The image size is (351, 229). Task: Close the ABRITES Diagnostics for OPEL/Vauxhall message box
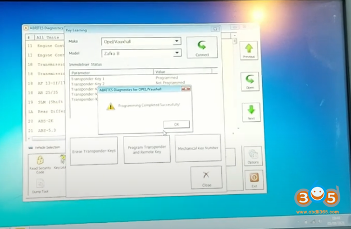coord(186,89)
